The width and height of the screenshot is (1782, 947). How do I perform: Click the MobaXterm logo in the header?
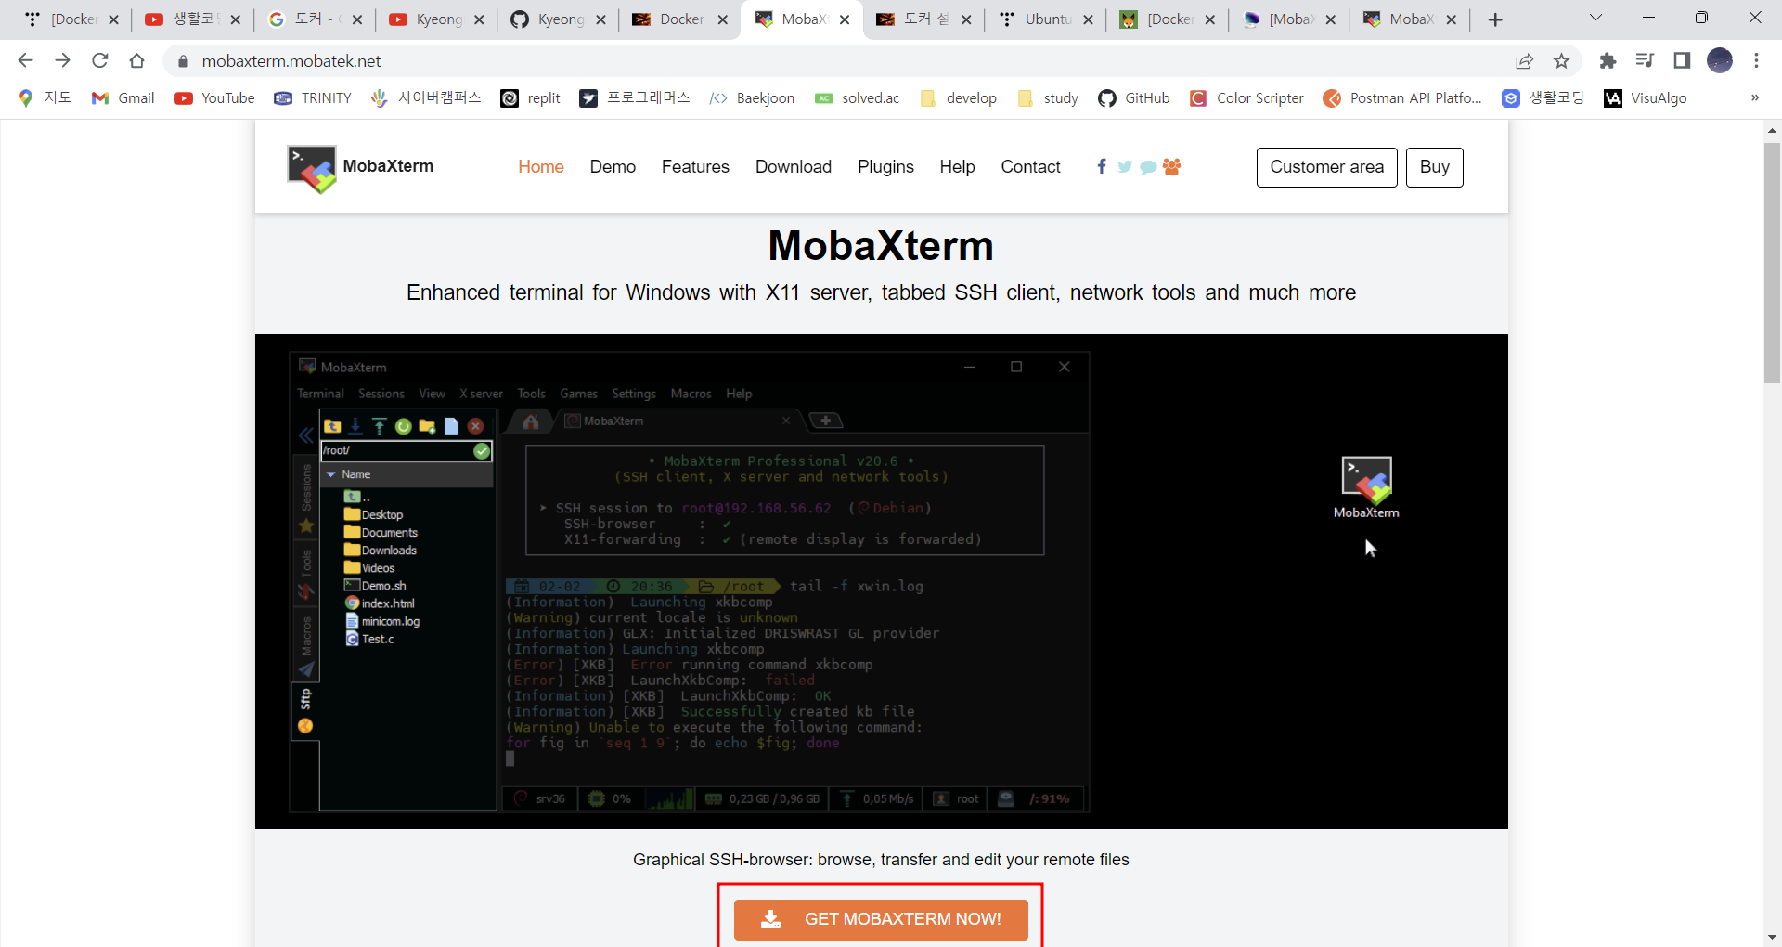pos(360,168)
